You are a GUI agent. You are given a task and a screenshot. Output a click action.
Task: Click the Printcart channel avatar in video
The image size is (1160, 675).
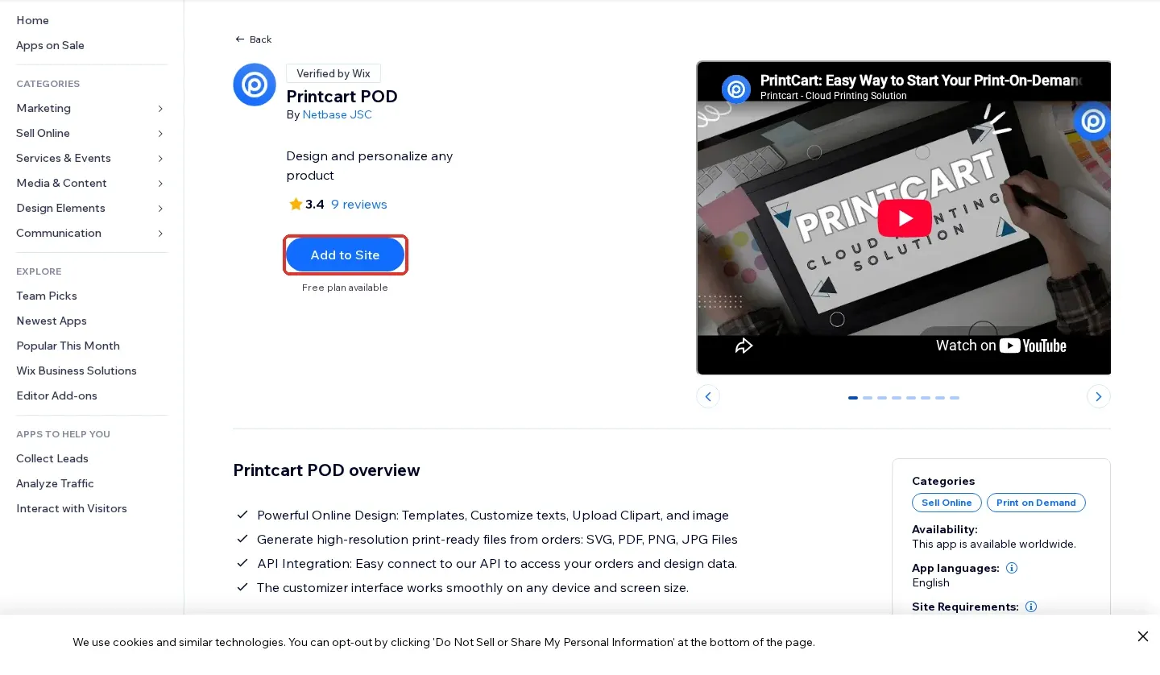coord(736,89)
